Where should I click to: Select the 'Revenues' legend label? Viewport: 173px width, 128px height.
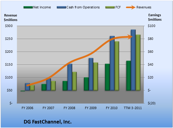pyautogui.click(x=144, y=7)
